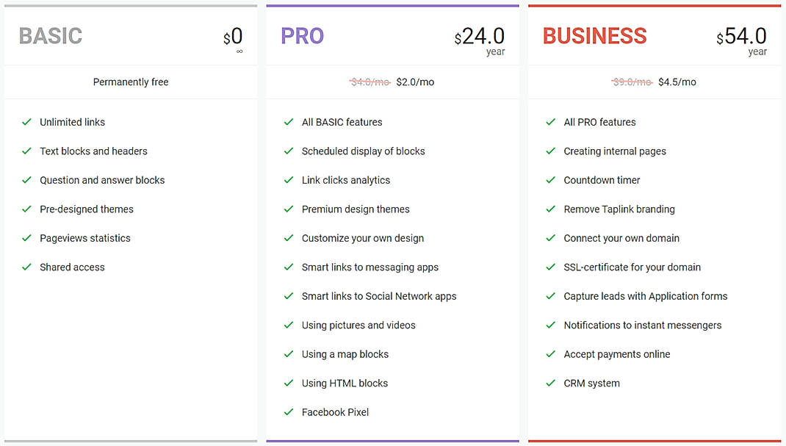This screenshot has height=446, width=786.
Task: Click the $24.0 yearly price
Action: click(481, 37)
